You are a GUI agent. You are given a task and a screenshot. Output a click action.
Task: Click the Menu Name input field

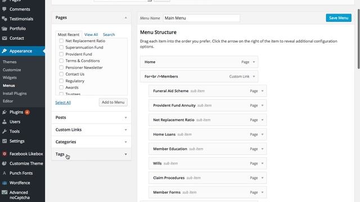click(201, 18)
